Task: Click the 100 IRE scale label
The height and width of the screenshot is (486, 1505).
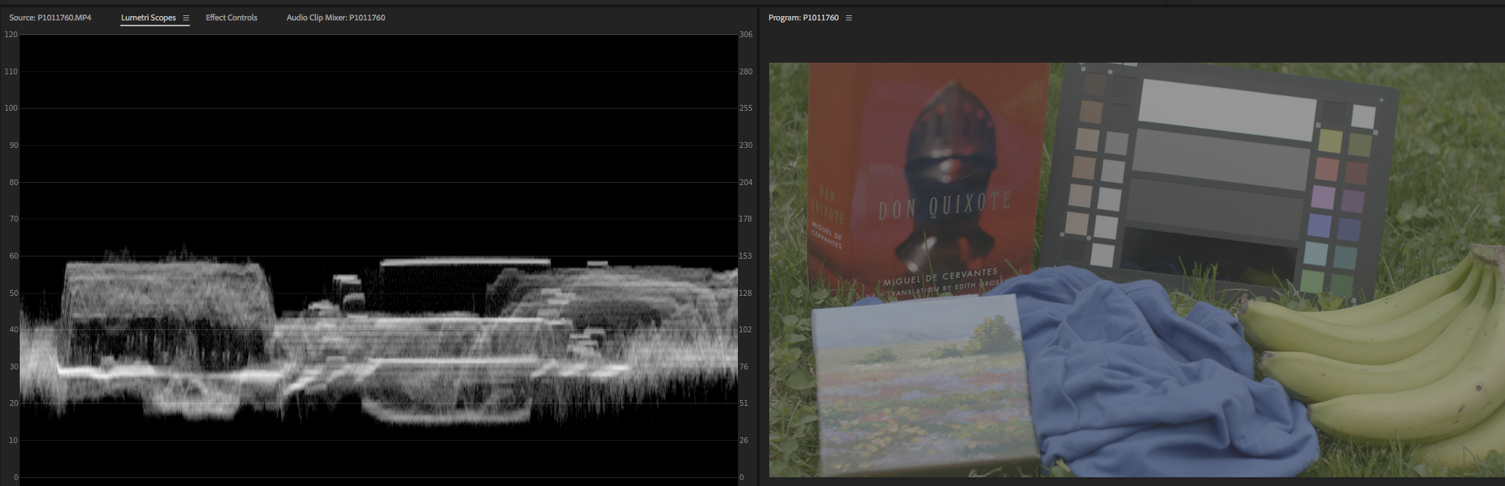Action: 11,108
